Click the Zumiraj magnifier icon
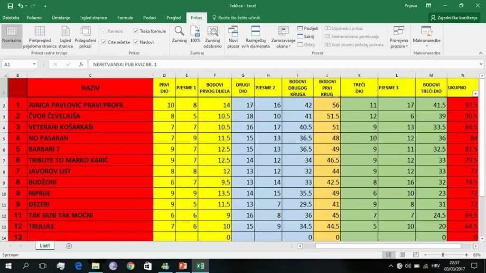Viewport: 486px width, 273px height. (179, 31)
